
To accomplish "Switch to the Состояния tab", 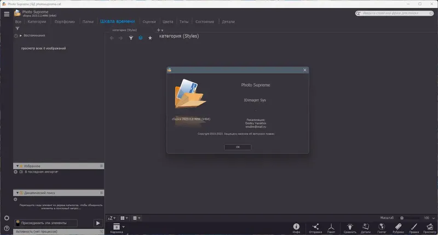I will tap(205, 21).
